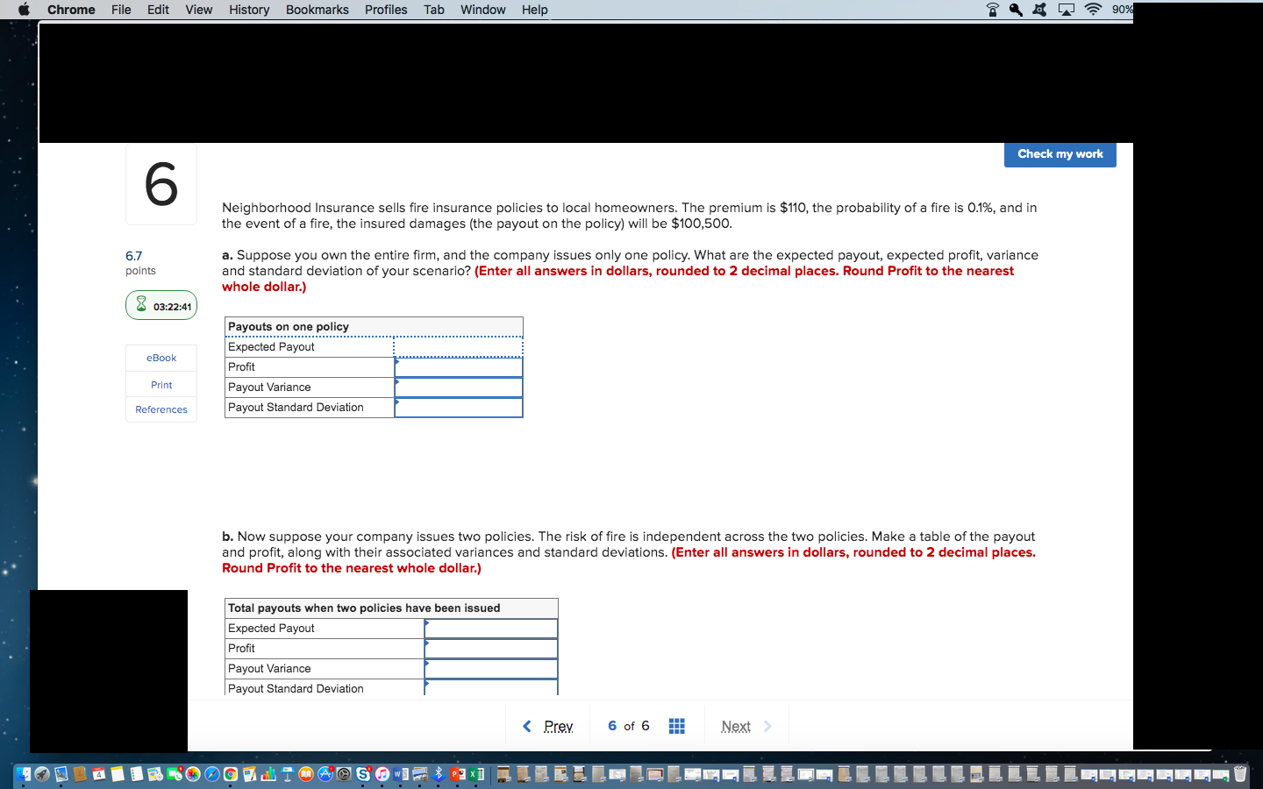The image size is (1263, 789).
Task: Open the Wi-Fi status menu
Action: tap(1093, 10)
